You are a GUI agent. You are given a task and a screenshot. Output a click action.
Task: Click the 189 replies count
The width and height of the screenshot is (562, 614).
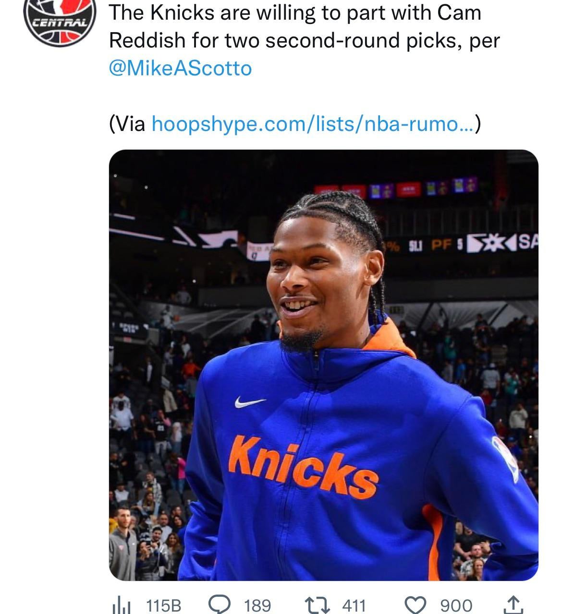(x=257, y=605)
